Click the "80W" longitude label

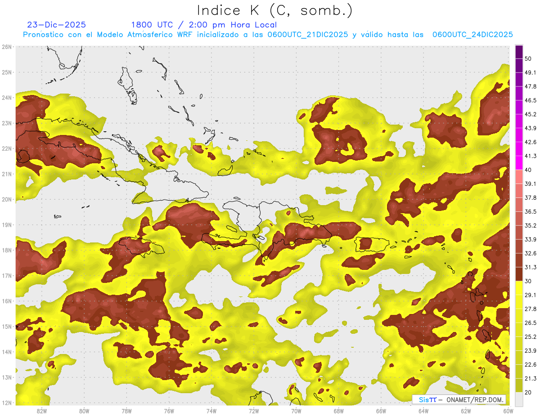[x=84, y=411]
